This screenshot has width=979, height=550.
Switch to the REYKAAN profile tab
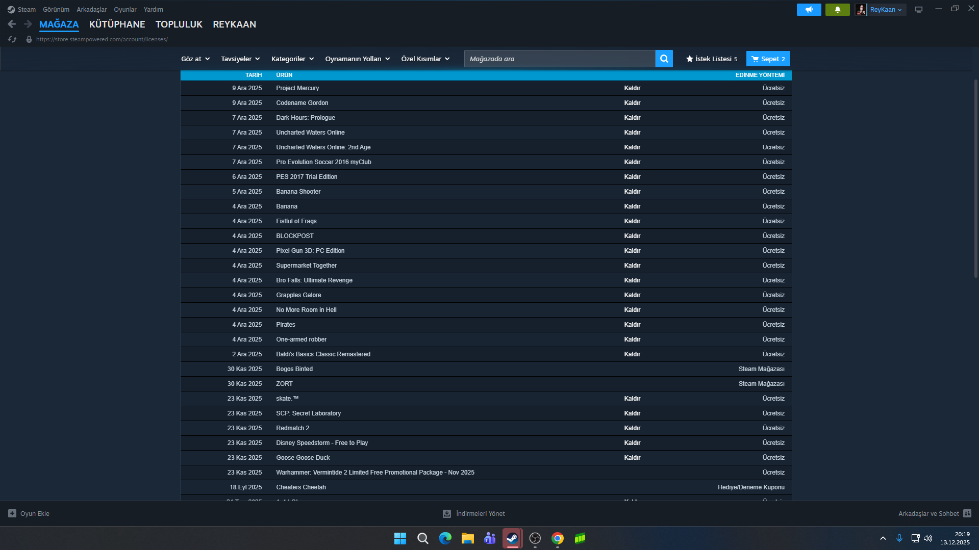click(235, 24)
